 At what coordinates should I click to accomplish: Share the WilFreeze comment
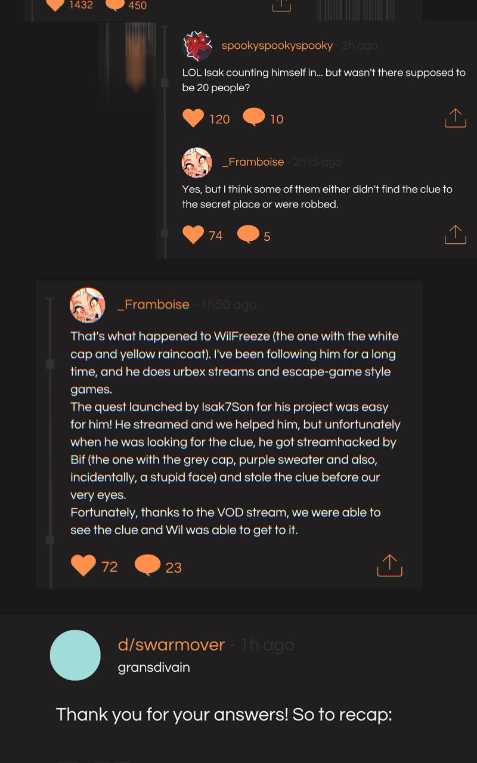tap(390, 565)
